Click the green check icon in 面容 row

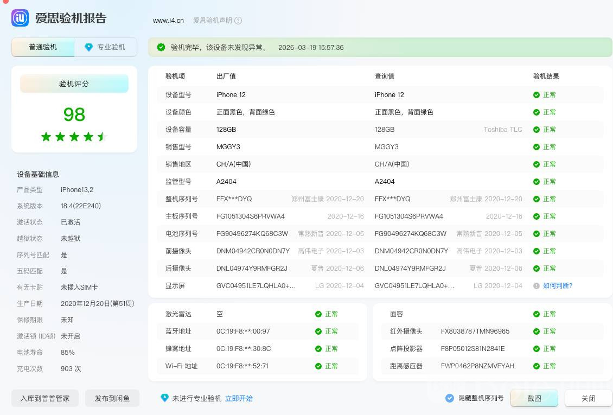click(x=537, y=314)
